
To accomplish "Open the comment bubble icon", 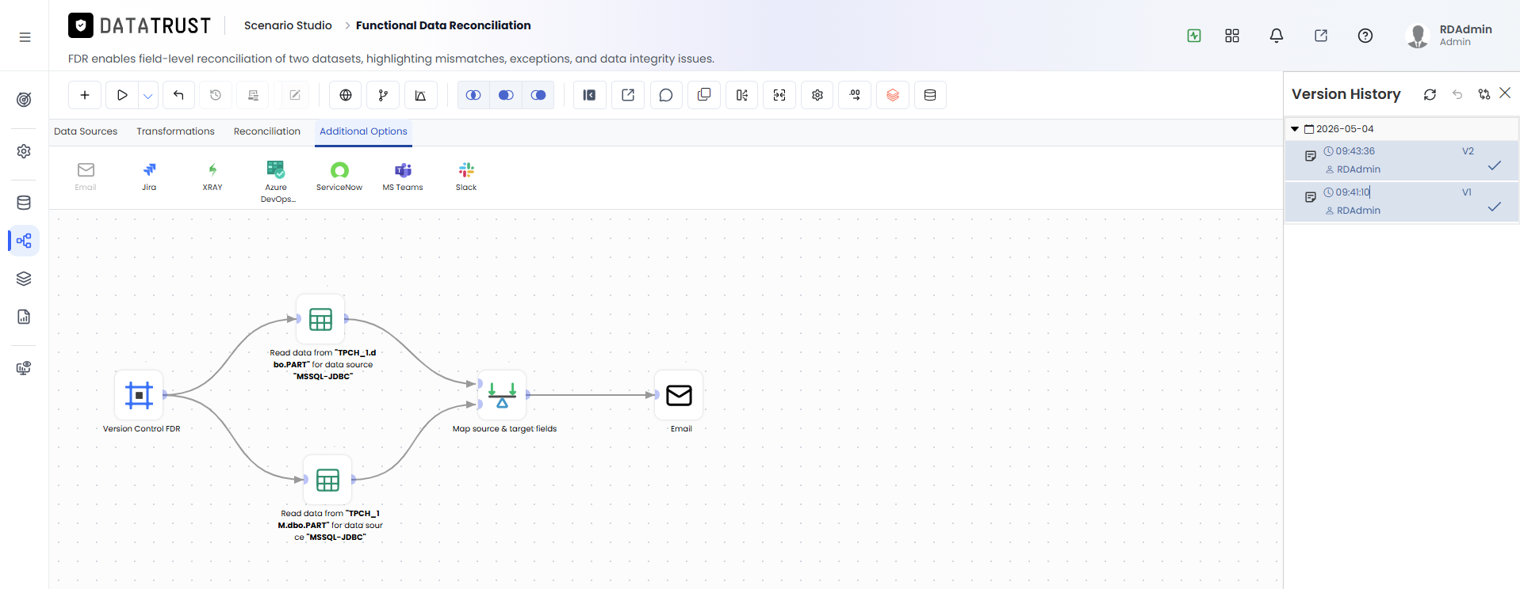I will click(x=666, y=95).
